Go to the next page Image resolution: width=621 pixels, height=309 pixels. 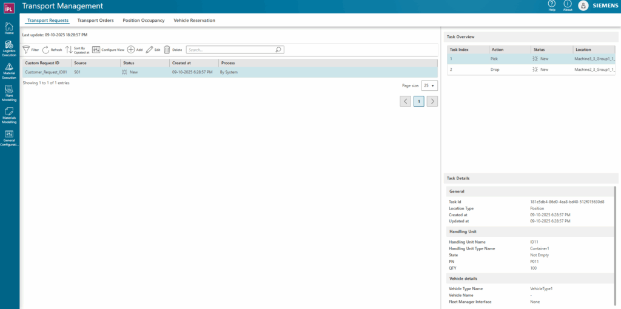(x=432, y=101)
